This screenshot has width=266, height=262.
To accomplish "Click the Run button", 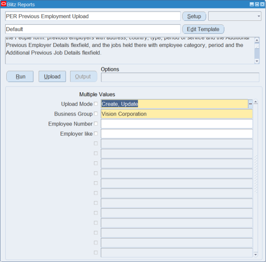I will (20, 77).
